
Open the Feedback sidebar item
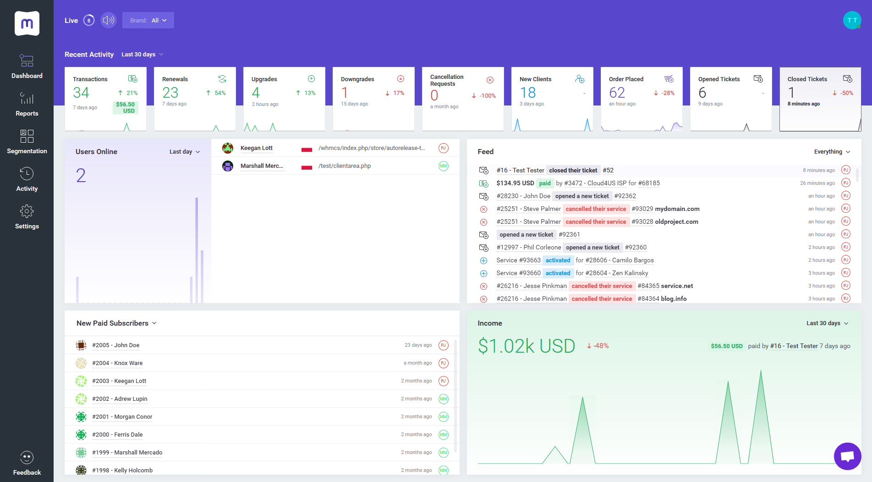coord(27,463)
